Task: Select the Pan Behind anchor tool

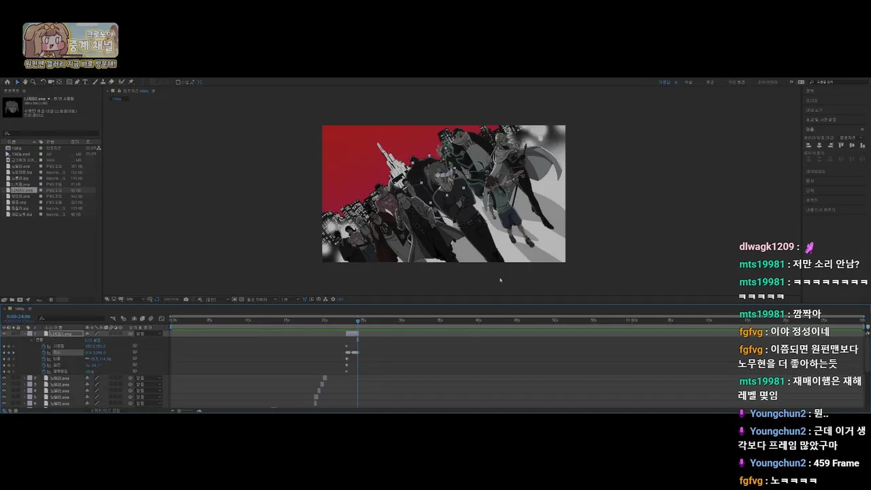Action: click(59, 82)
